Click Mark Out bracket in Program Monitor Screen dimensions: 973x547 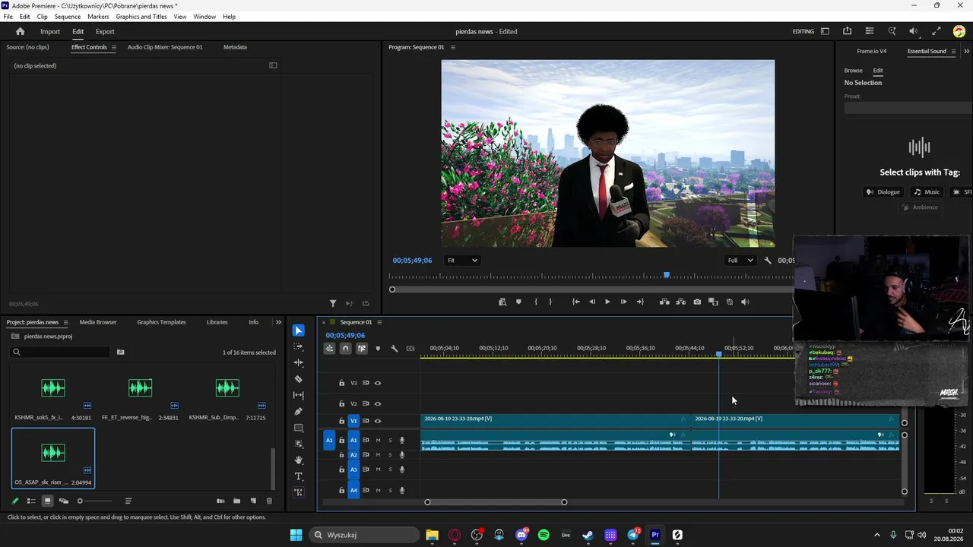pos(550,302)
